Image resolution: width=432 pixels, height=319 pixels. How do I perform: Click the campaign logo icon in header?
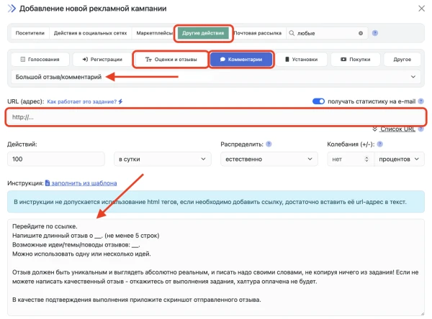pos(12,9)
